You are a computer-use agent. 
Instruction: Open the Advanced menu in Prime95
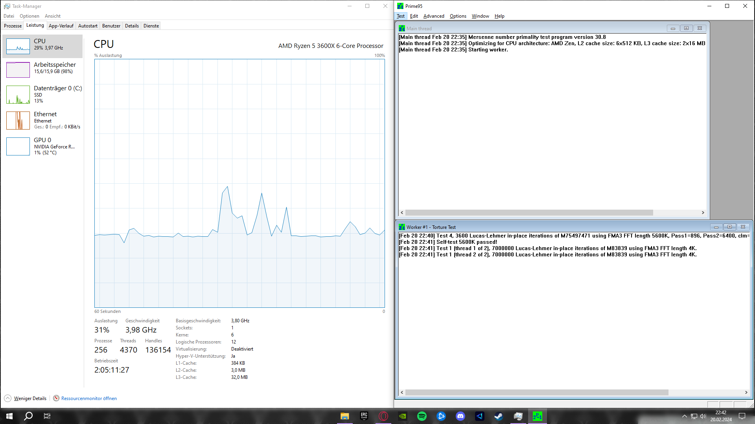coord(433,16)
